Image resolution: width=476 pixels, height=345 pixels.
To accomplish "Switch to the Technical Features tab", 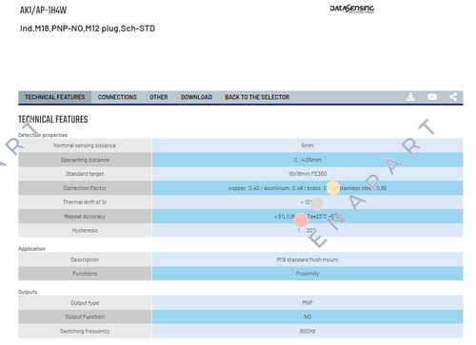I will click(55, 97).
